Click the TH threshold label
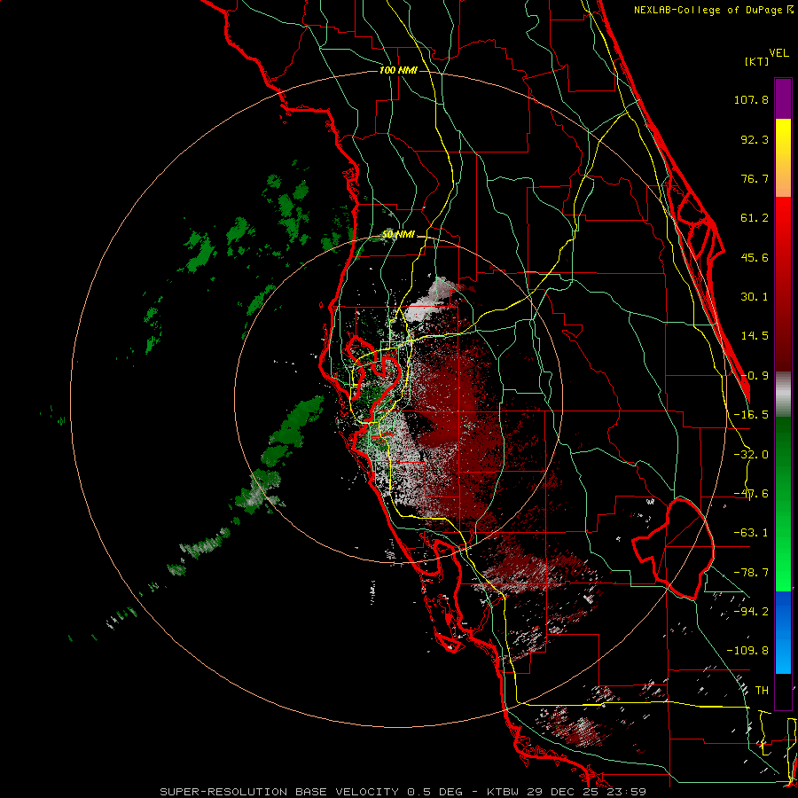The width and height of the screenshot is (798, 798). coord(762,691)
